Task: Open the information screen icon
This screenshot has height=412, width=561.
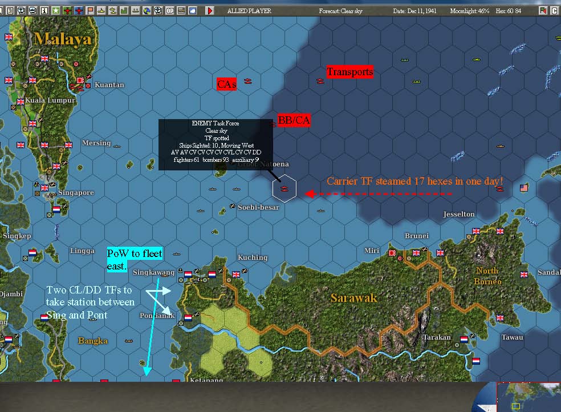Action: (x=44, y=11)
